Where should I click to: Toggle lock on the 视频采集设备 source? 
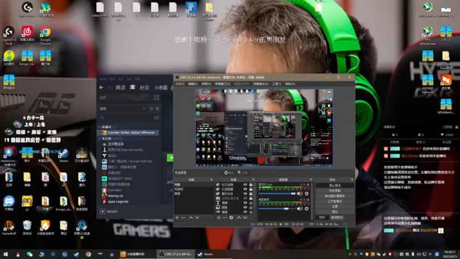pos(251,198)
